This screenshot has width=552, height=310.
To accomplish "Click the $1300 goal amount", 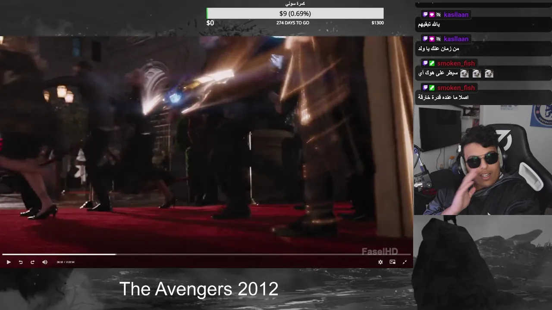I will click(x=377, y=23).
